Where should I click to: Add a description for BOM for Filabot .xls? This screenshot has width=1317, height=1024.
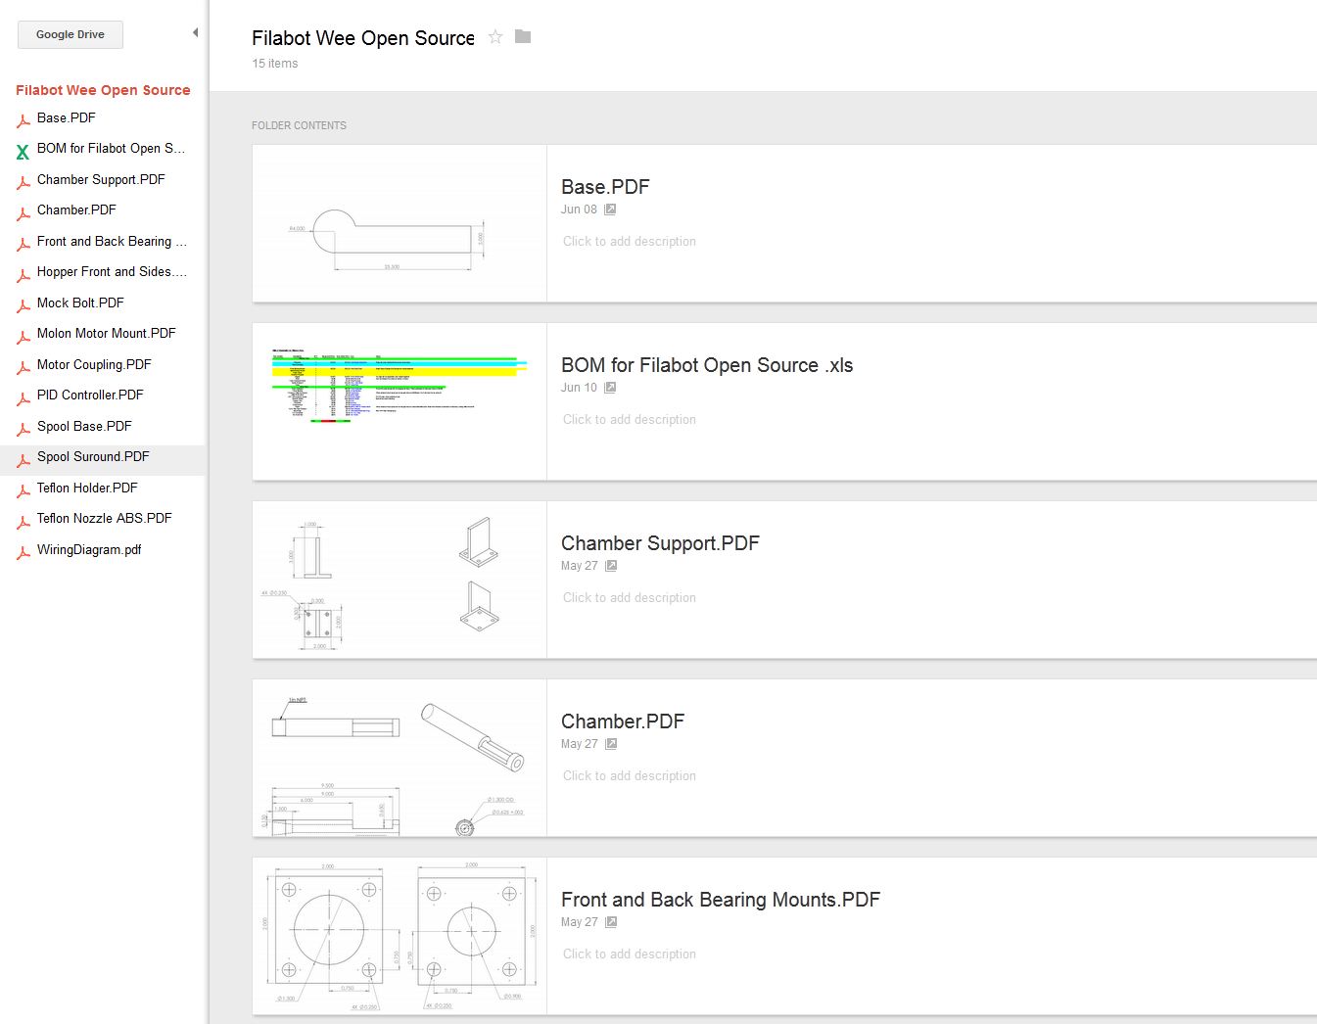pyautogui.click(x=630, y=419)
